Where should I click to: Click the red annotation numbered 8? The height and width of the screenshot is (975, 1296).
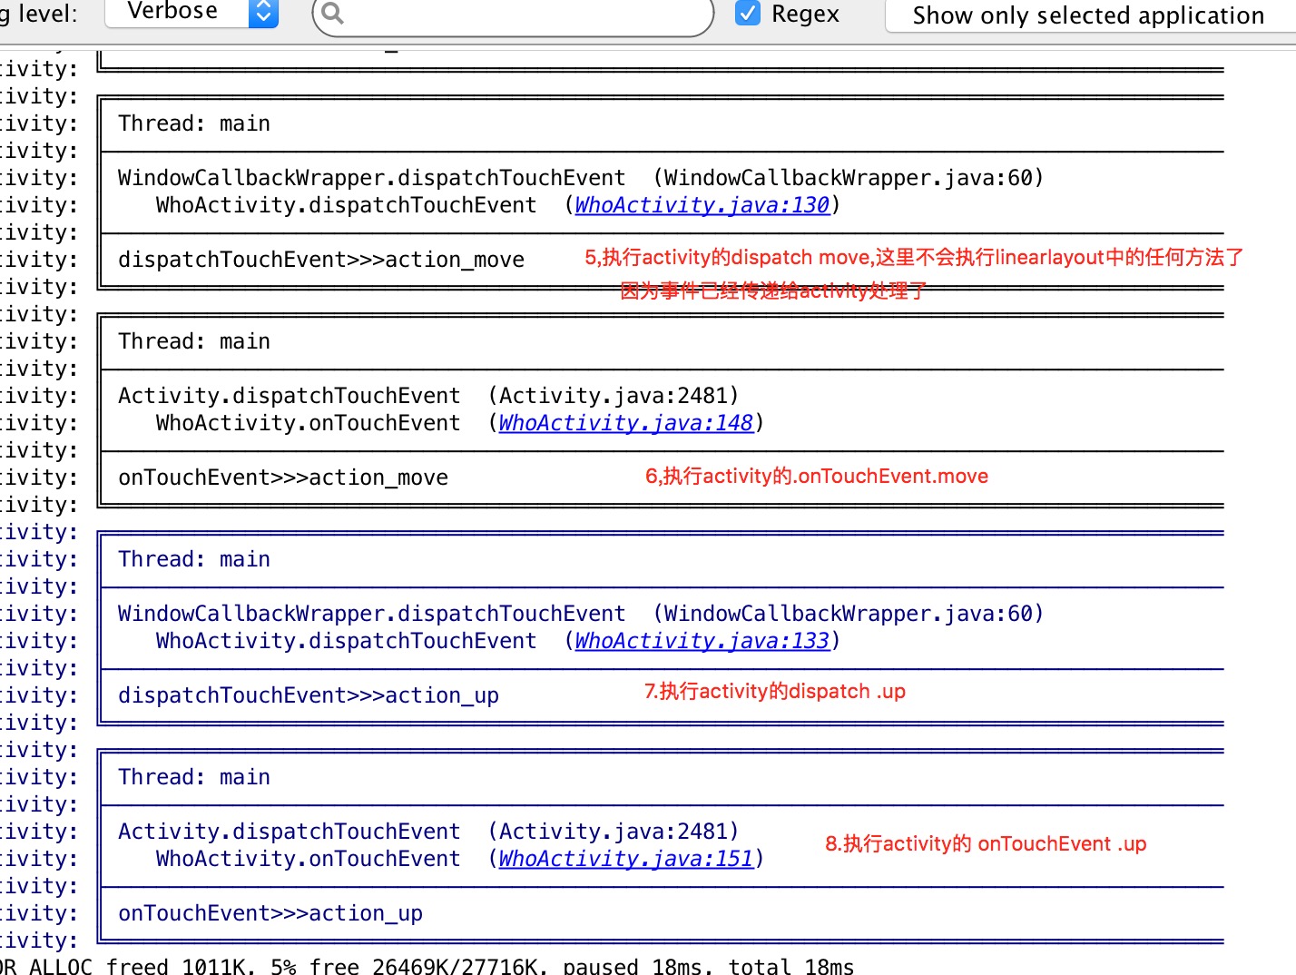[985, 844]
